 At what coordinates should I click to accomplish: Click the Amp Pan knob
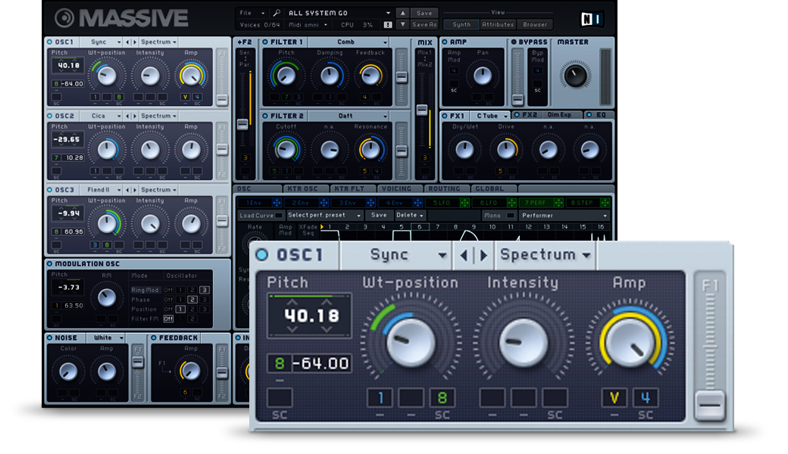tap(483, 75)
